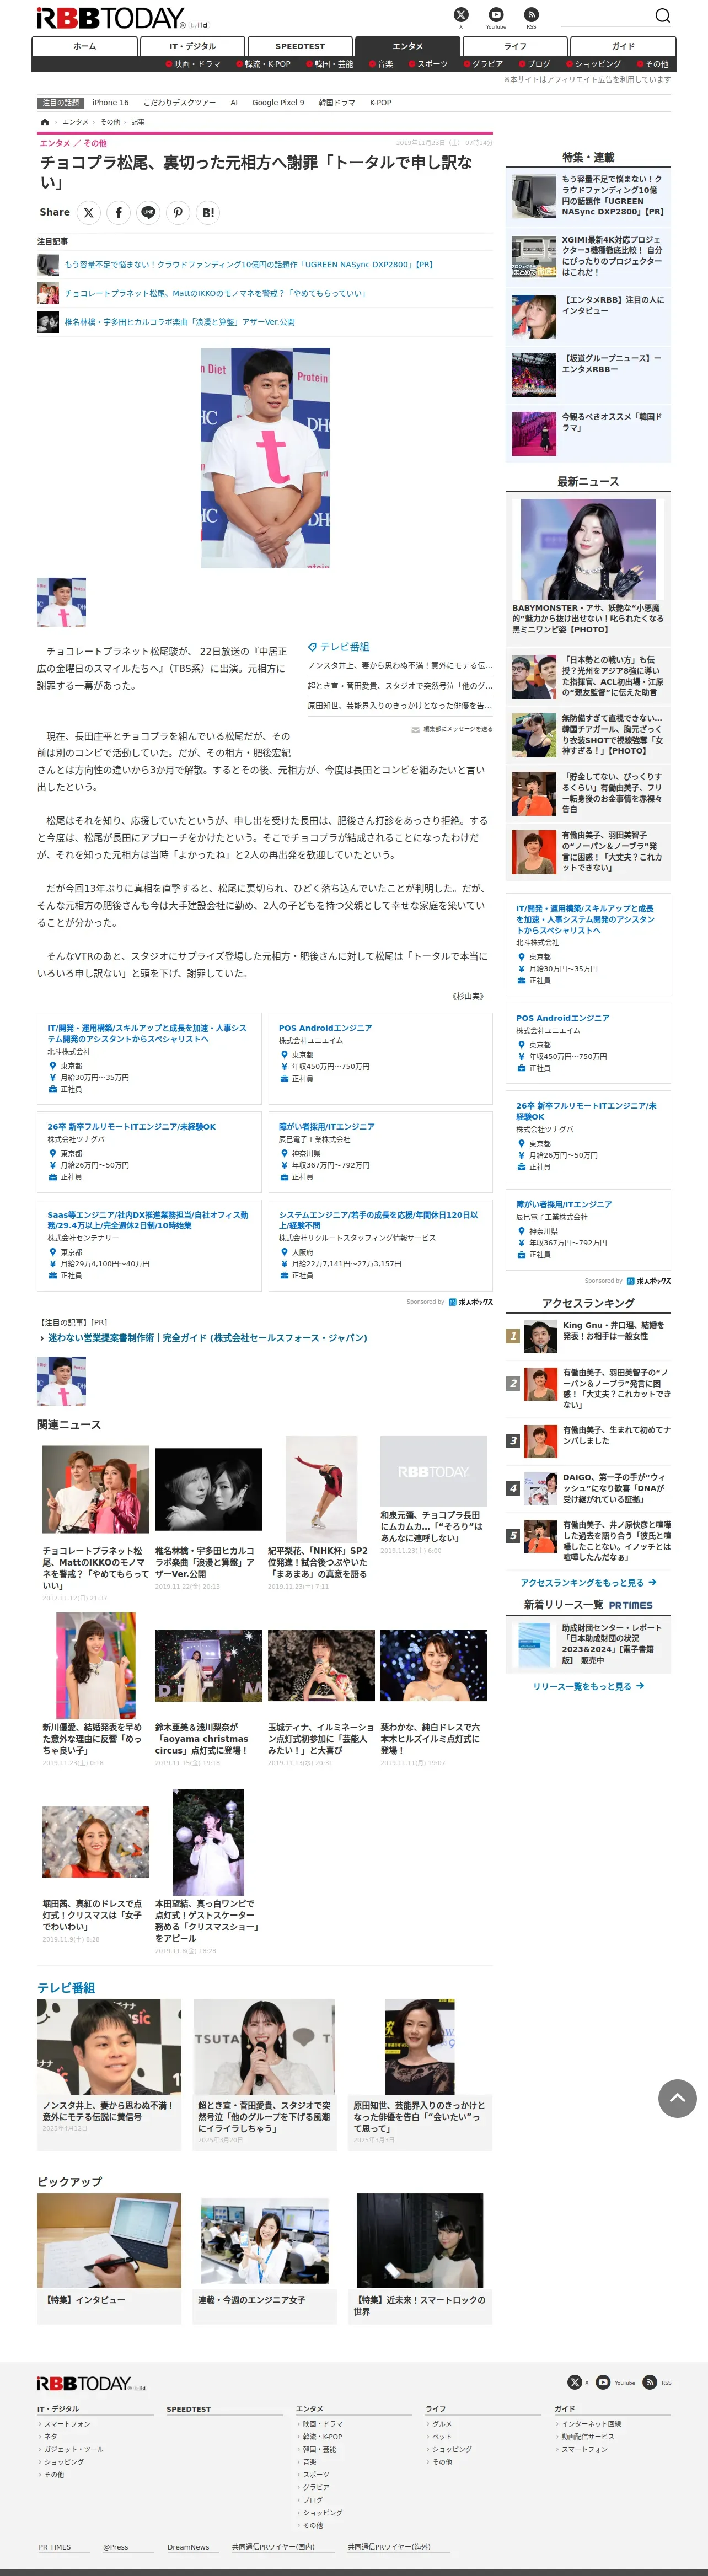
Task: Click the iPhone 16 trending topic
Action: (x=110, y=103)
